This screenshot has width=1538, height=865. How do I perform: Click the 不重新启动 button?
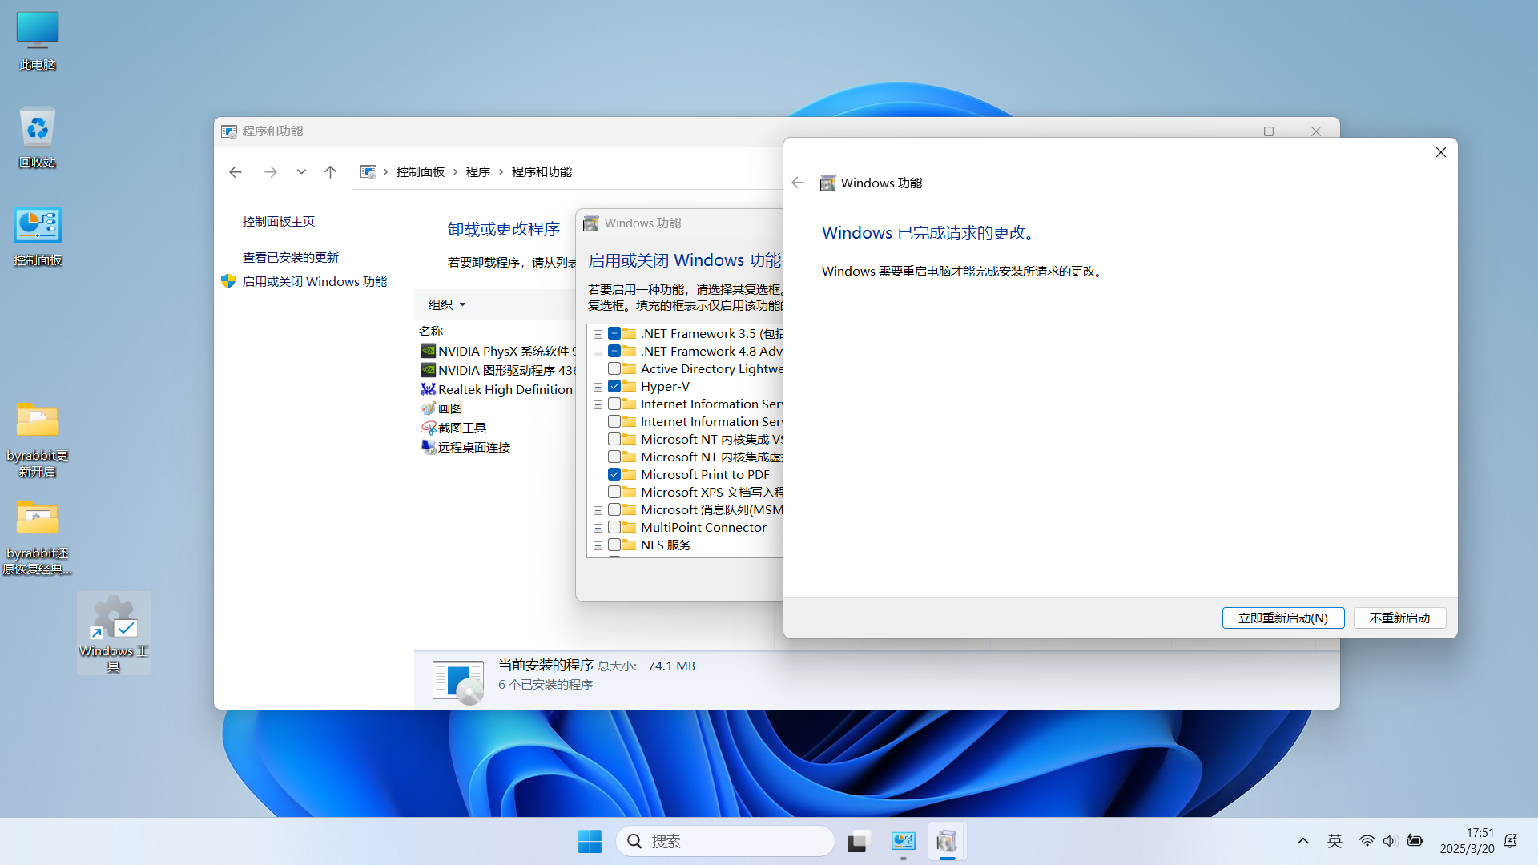click(1399, 618)
